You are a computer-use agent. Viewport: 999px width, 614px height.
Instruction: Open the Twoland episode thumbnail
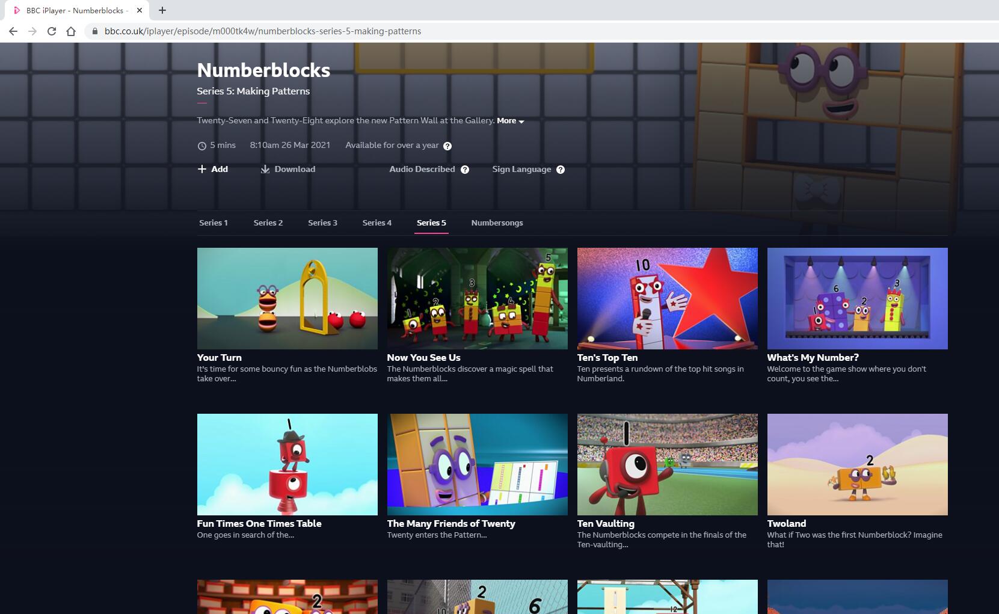click(858, 464)
